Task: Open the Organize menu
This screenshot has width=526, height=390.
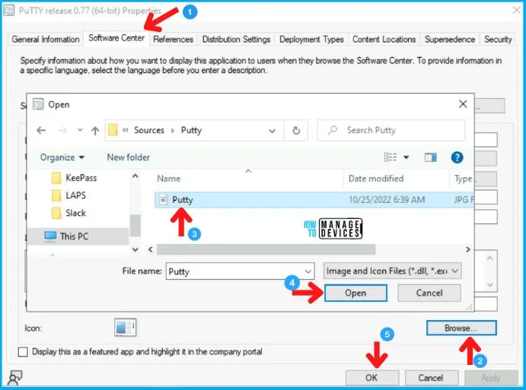Action: tap(62, 157)
